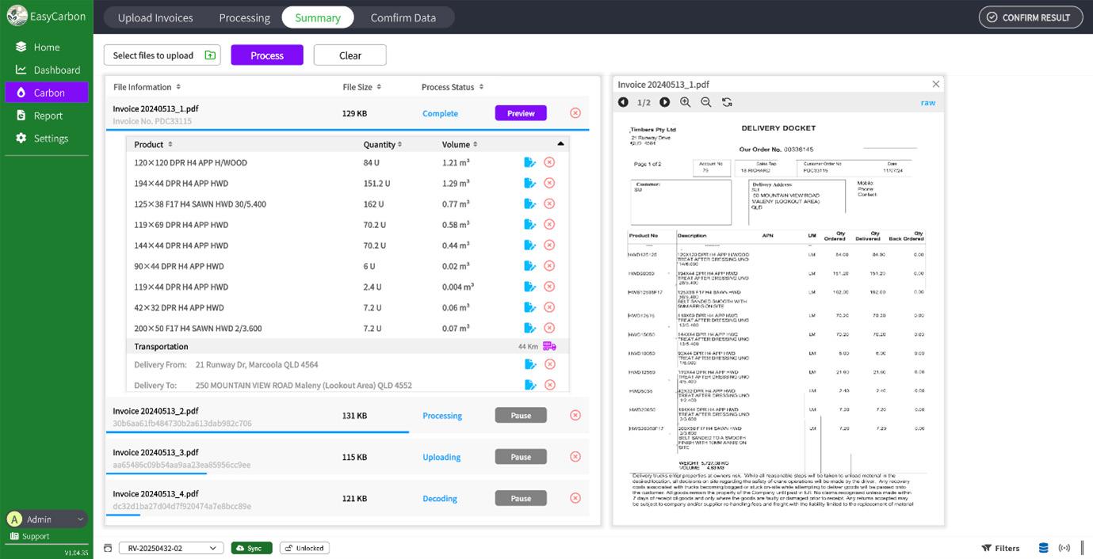
Task: Zoom in on the invoice preview
Action: [686, 102]
